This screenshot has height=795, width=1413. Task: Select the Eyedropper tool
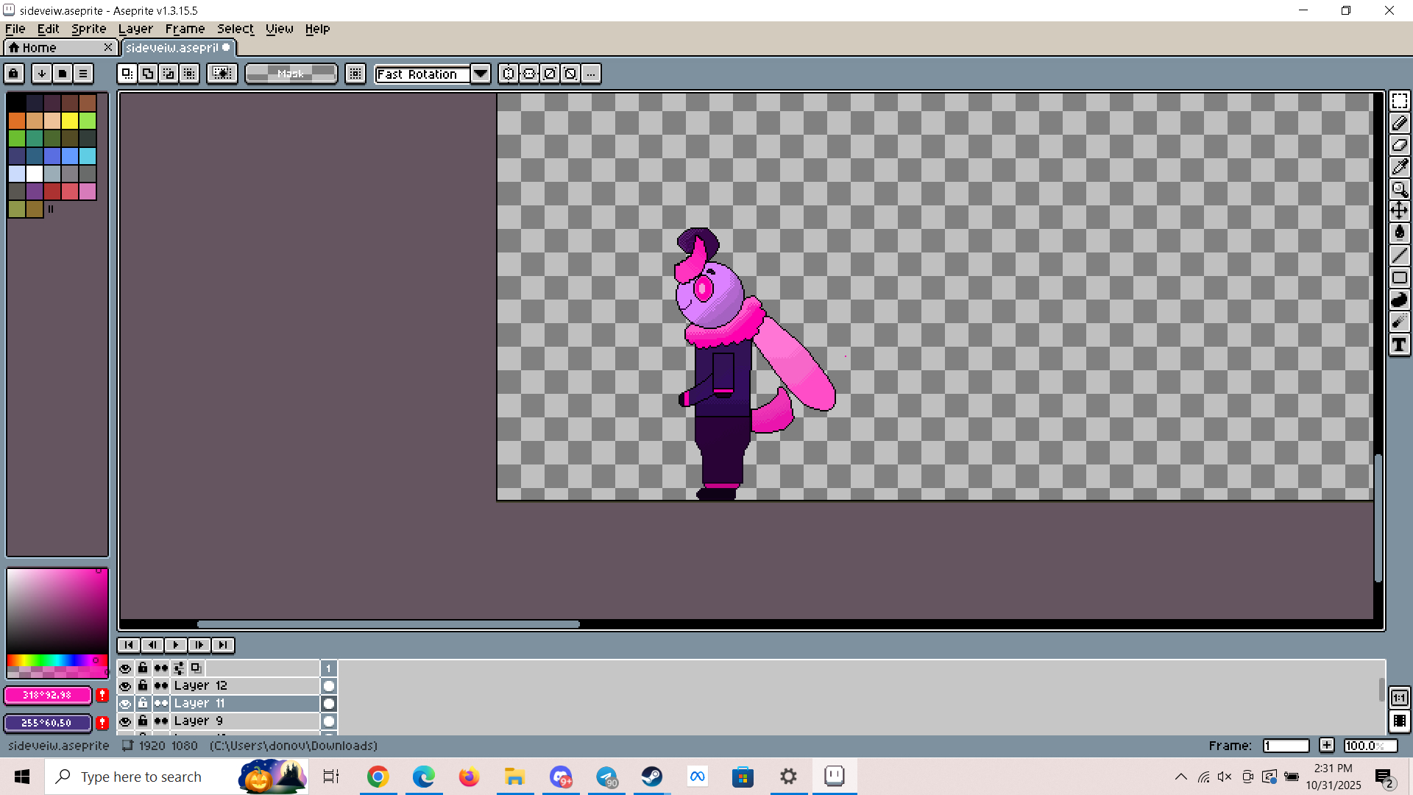click(x=1399, y=167)
